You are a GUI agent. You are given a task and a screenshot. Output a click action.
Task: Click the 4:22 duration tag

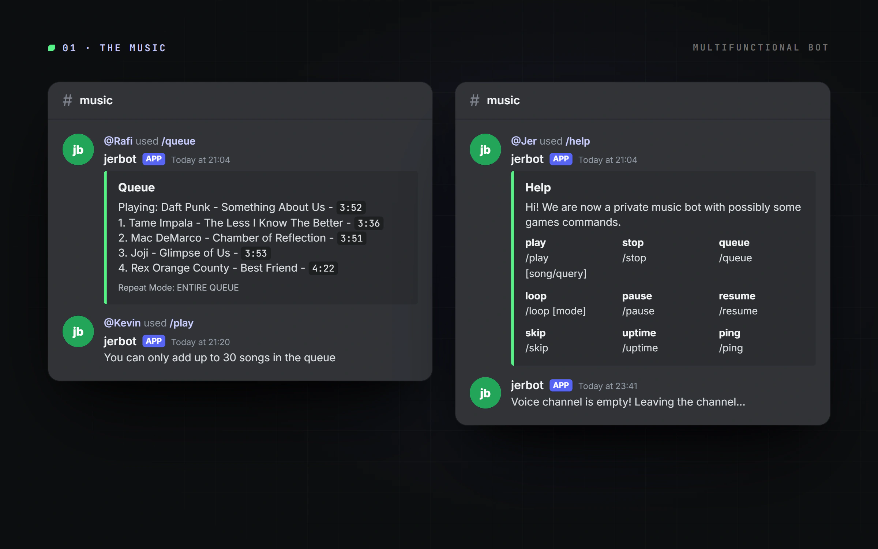coord(323,268)
